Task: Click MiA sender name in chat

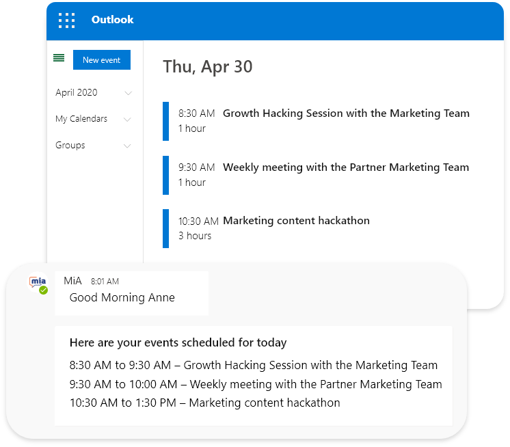Action: 73,280
